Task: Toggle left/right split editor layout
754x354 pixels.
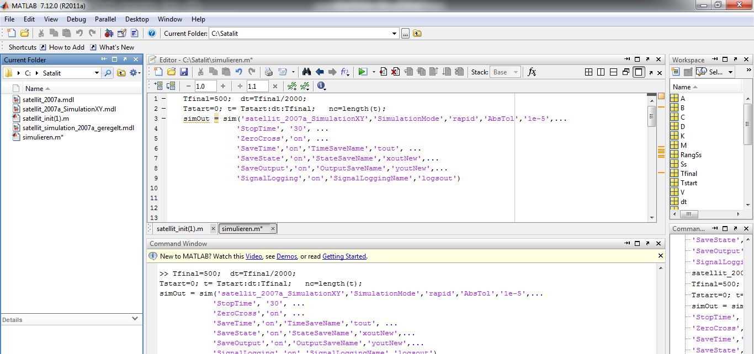Action: pos(601,72)
